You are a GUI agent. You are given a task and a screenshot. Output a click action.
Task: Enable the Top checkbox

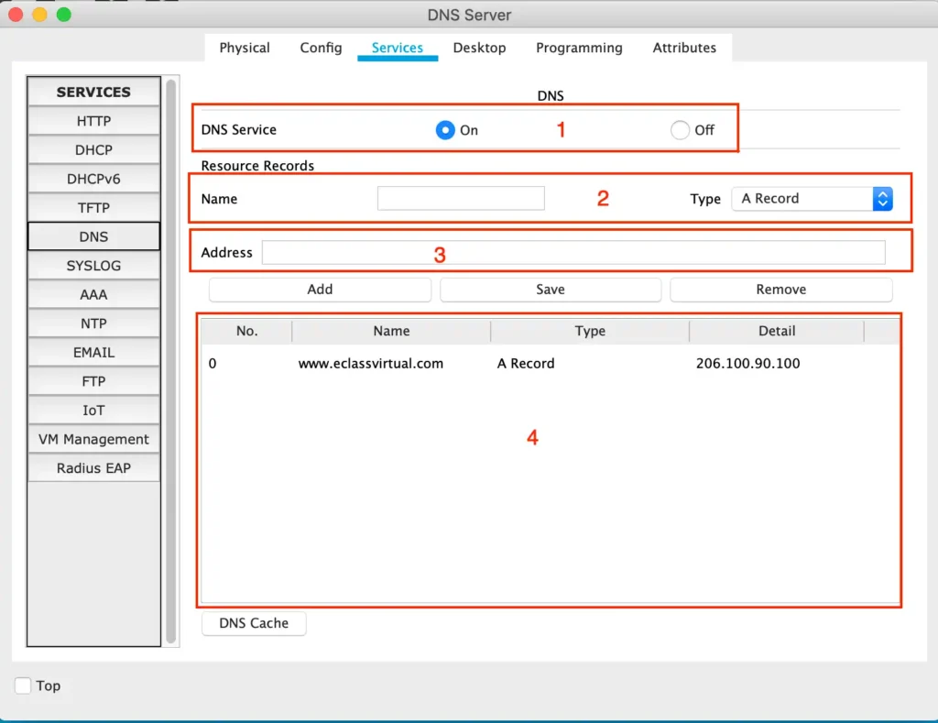[23, 685]
